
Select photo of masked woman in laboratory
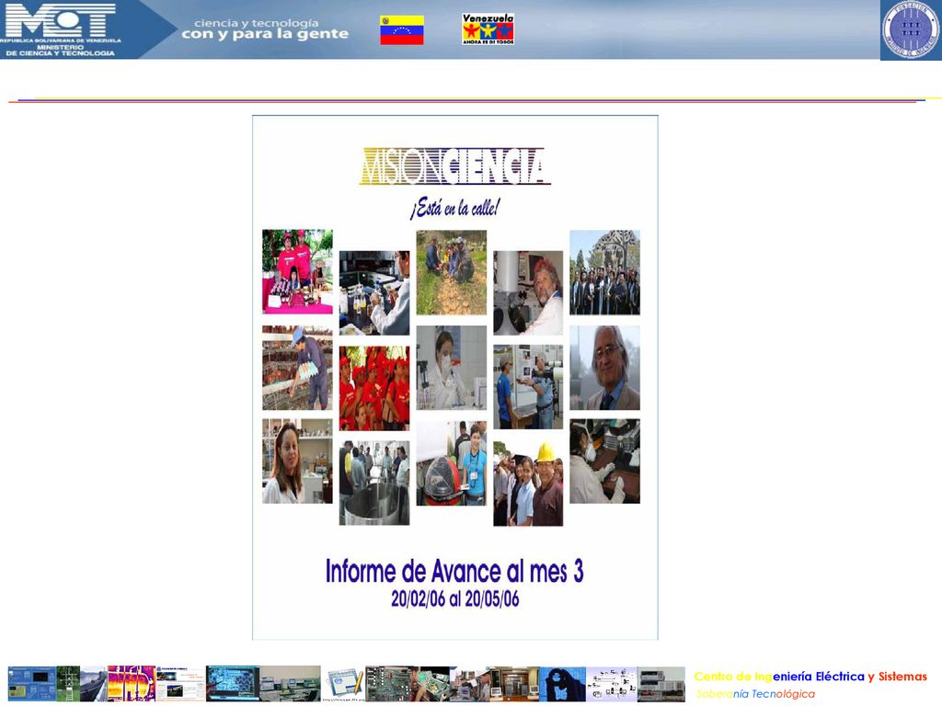coord(451,368)
